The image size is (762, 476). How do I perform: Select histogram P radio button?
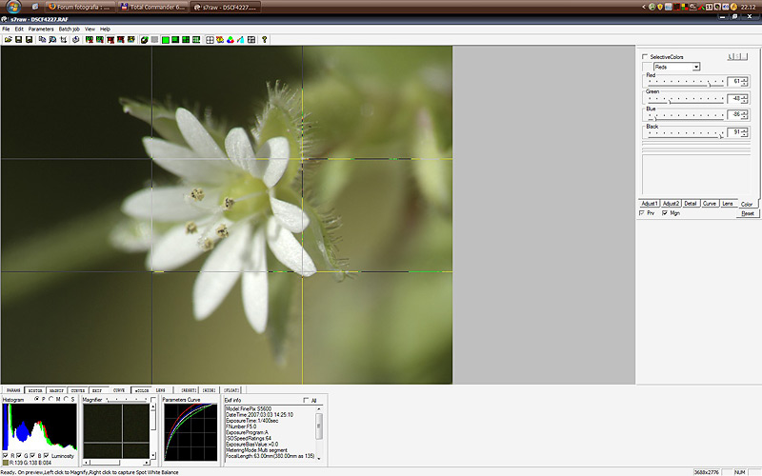pyautogui.click(x=37, y=399)
